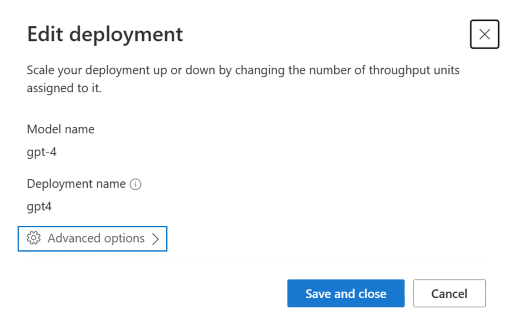This screenshot has height=327, width=519.
Task: Click the gear icon in Advanced options
Action: point(34,238)
